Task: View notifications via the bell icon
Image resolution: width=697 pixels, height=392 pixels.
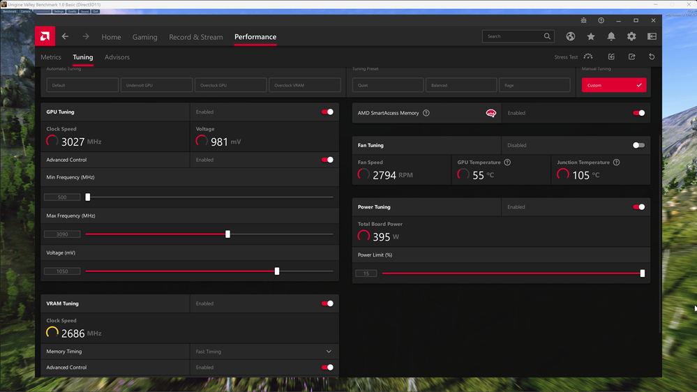Action: (611, 36)
